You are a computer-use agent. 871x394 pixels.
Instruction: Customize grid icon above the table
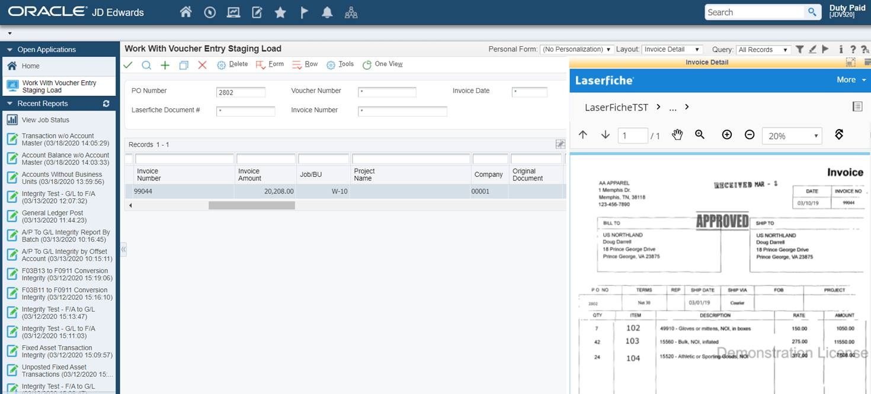[560, 144]
